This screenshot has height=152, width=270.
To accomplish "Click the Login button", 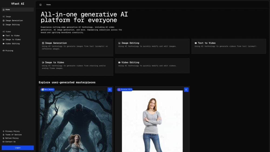I will pyautogui.click(x=18, y=148).
